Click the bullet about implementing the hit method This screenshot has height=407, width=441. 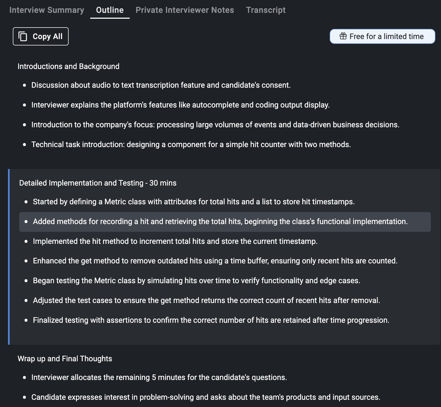point(175,241)
